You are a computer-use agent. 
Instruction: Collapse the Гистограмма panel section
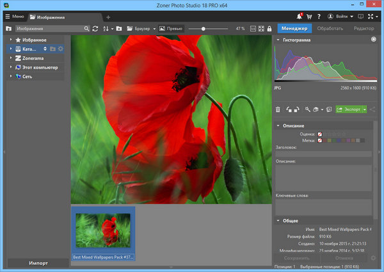click(277, 40)
